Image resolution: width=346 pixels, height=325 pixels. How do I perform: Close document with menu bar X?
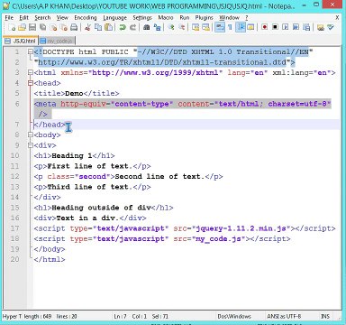click(337, 18)
